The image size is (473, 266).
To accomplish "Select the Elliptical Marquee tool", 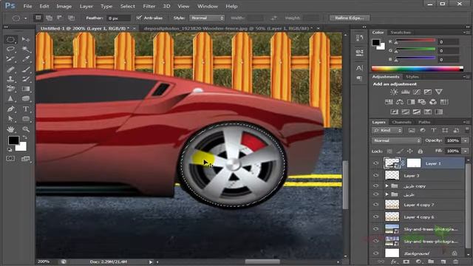I will coord(10,39).
